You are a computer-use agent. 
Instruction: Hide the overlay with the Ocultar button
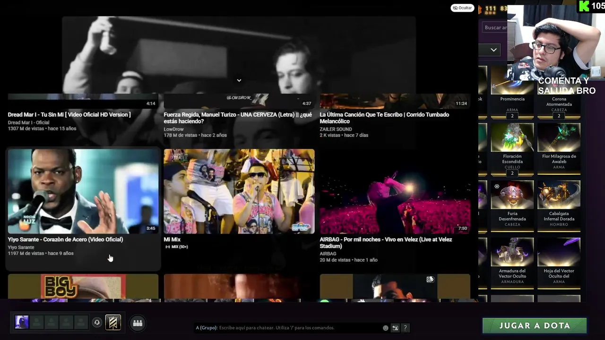(462, 8)
